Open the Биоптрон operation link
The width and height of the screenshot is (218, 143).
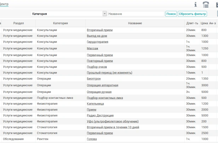click(x=94, y=78)
